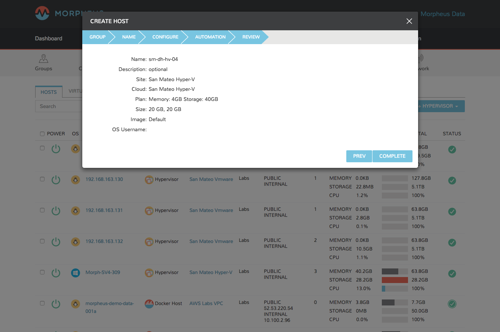Click the size value 20 GB, 20 GB
Viewport: 500px width, 332px height.
click(x=165, y=110)
